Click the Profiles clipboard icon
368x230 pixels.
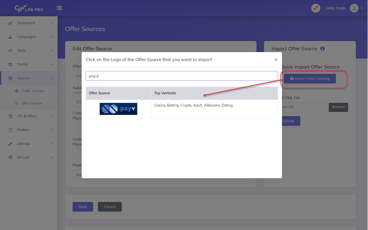coord(10,130)
